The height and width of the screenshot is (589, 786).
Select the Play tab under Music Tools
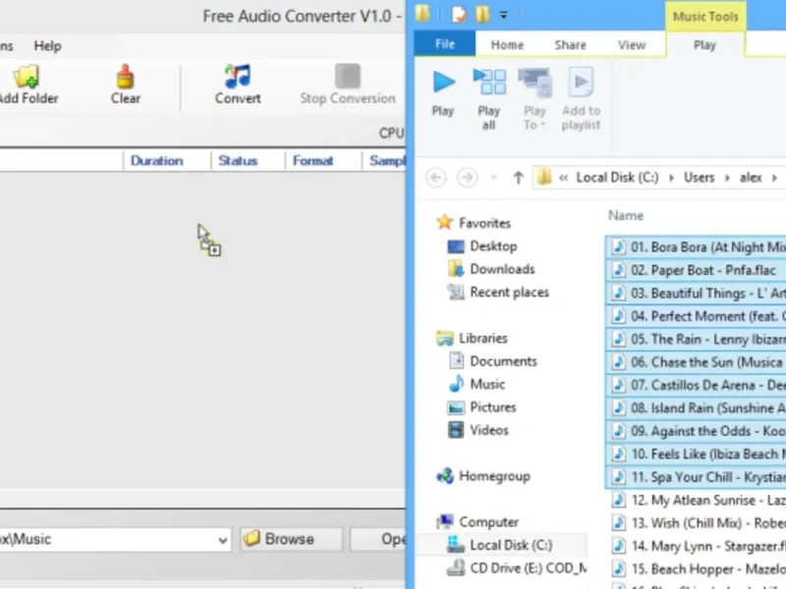tap(704, 45)
